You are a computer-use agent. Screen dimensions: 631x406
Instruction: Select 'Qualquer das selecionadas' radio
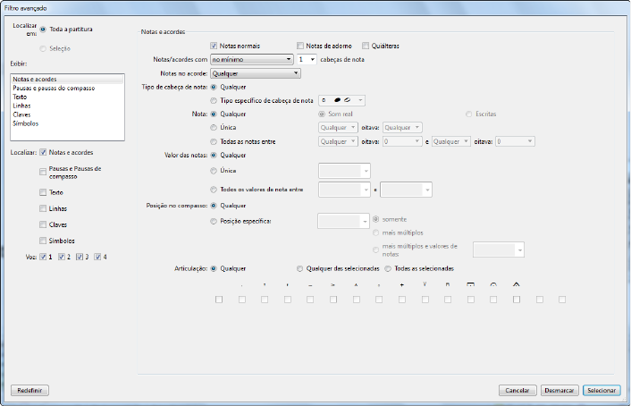point(299,268)
